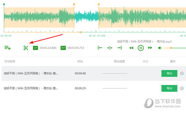Image resolution: width=186 pixels, height=113 pixels.
Task: Jump to the selection's right boundary
Action: point(119,48)
